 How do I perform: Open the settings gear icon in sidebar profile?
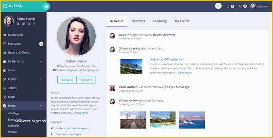(29, 24)
